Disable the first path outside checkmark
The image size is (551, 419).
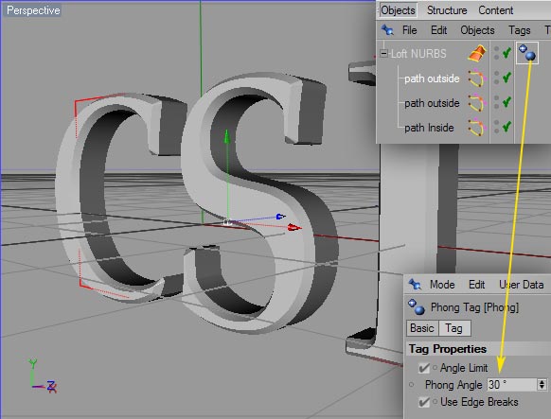click(507, 78)
